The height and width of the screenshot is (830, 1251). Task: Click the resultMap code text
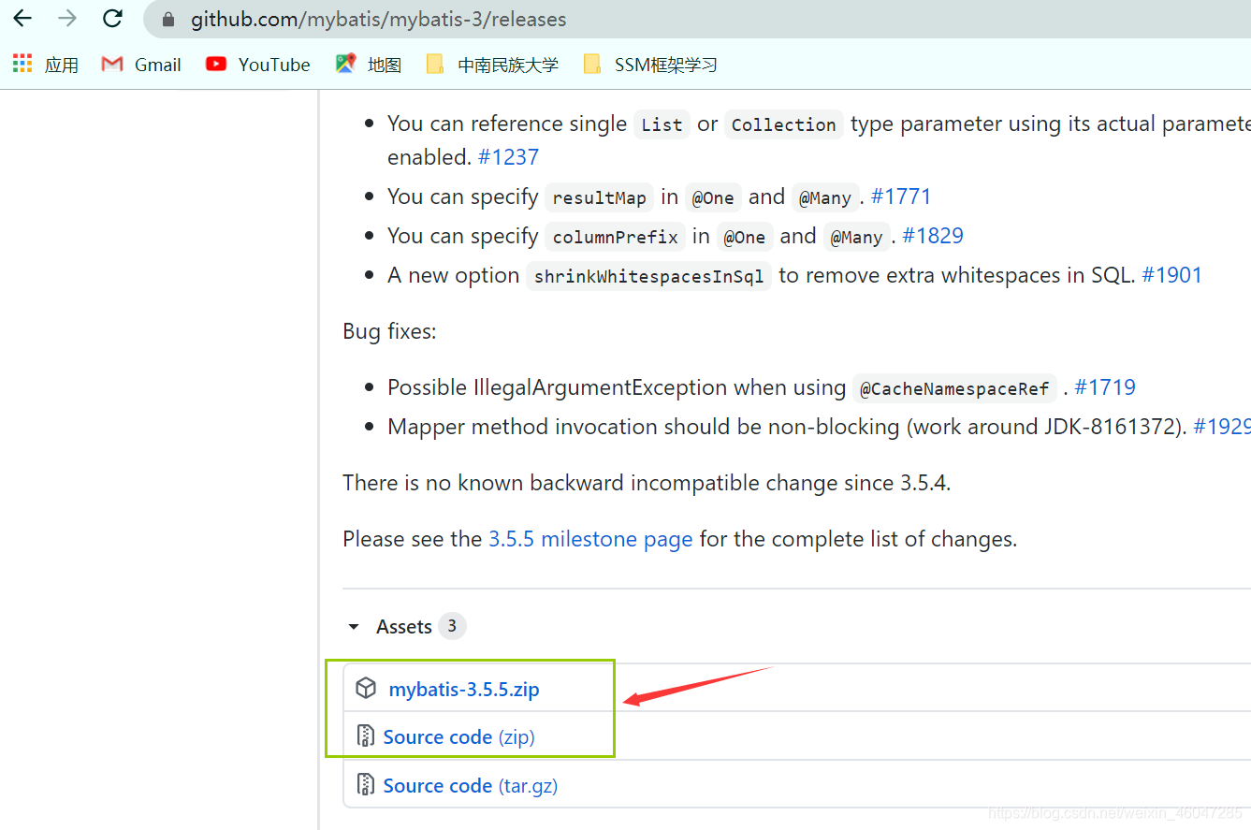pyautogui.click(x=599, y=198)
